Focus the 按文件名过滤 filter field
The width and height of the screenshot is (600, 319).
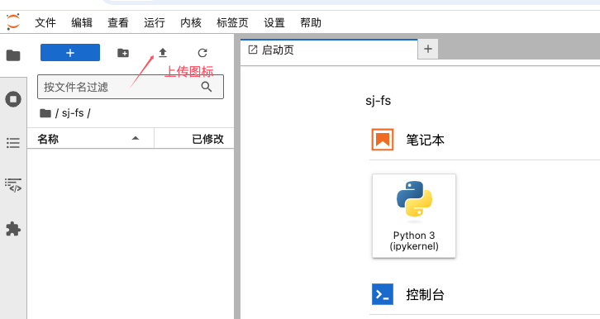131,87
